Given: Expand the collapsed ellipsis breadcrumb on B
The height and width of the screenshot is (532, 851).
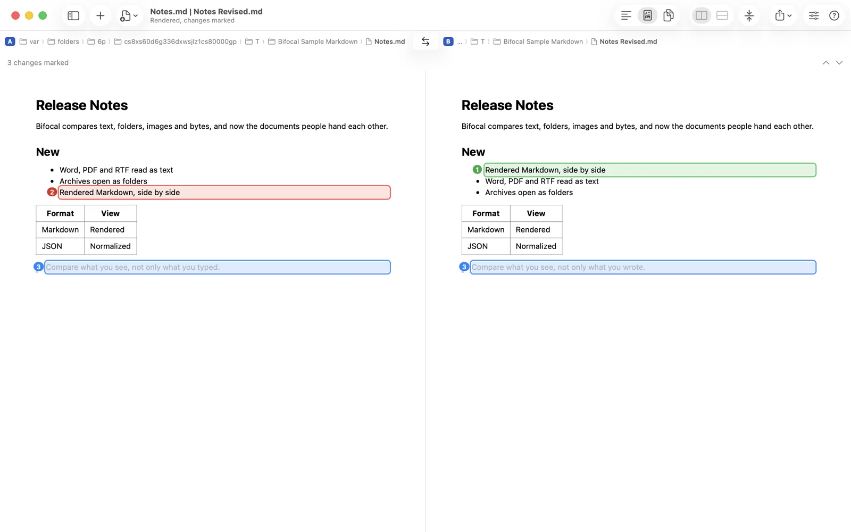Looking at the screenshot, I should [460, 41].
